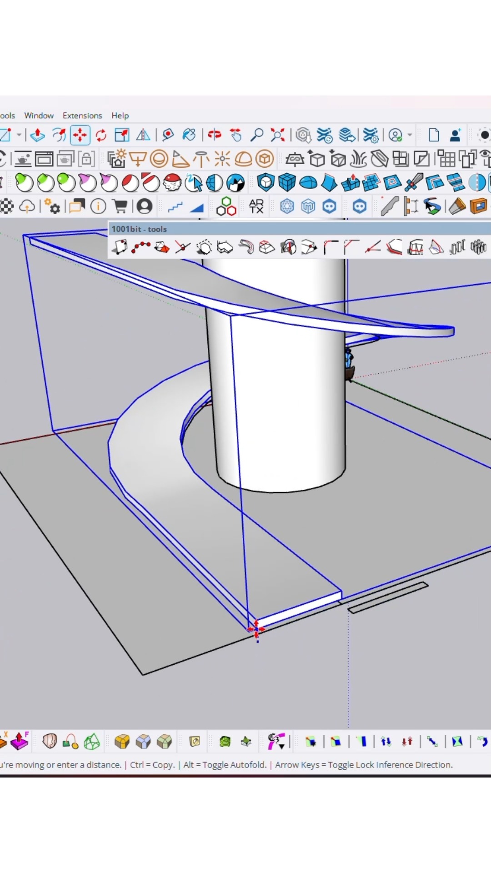Click the pink curve font tool dropdown

pyautogui.click(x=276, y=742)
